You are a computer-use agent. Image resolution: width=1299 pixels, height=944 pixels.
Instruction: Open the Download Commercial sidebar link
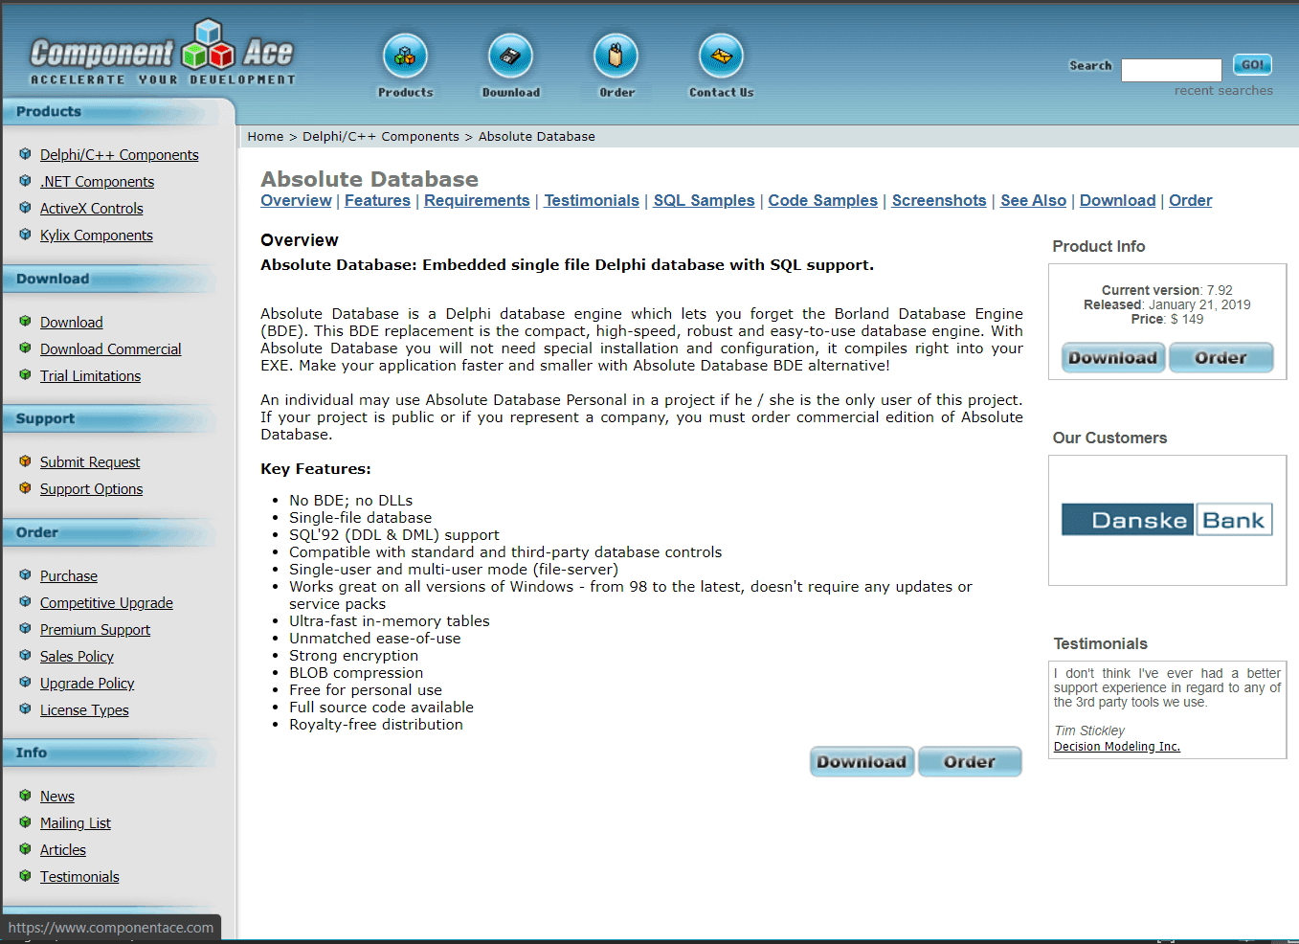(111, 349)
